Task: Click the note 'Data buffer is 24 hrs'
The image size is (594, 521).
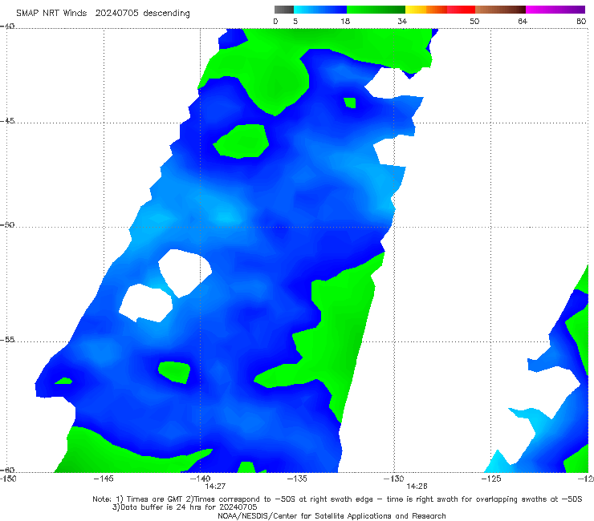Action: click(162, 507)
